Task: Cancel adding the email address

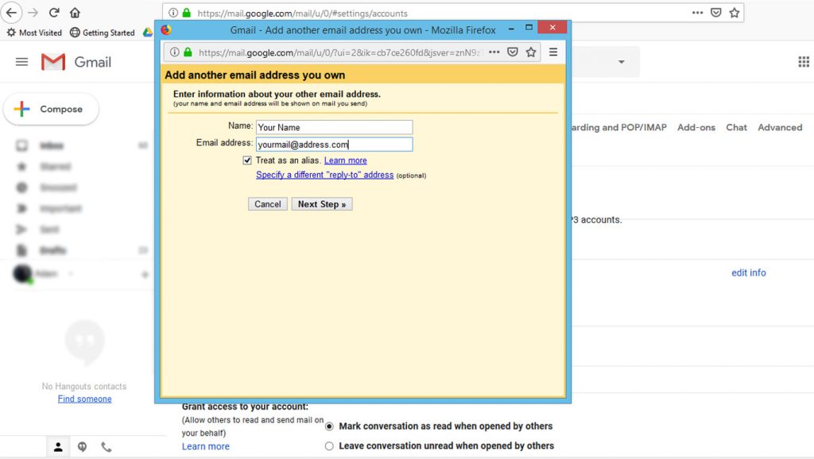Action: pyautogui.click(x=267, y=204)
